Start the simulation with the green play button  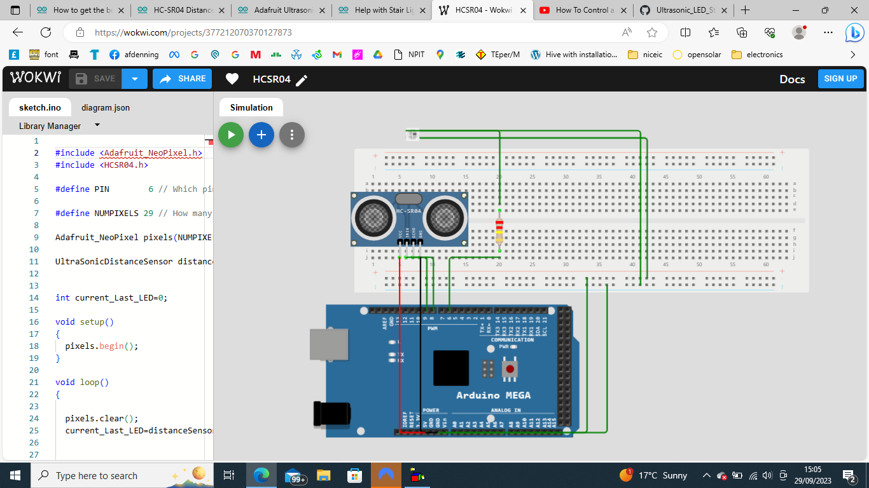[x=231, y=135]
